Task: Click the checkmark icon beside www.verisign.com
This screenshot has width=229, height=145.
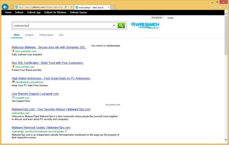Action: [x=13, y=66]
